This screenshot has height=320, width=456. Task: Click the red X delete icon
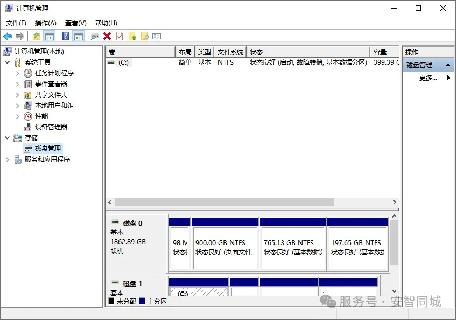coord(107,37)
